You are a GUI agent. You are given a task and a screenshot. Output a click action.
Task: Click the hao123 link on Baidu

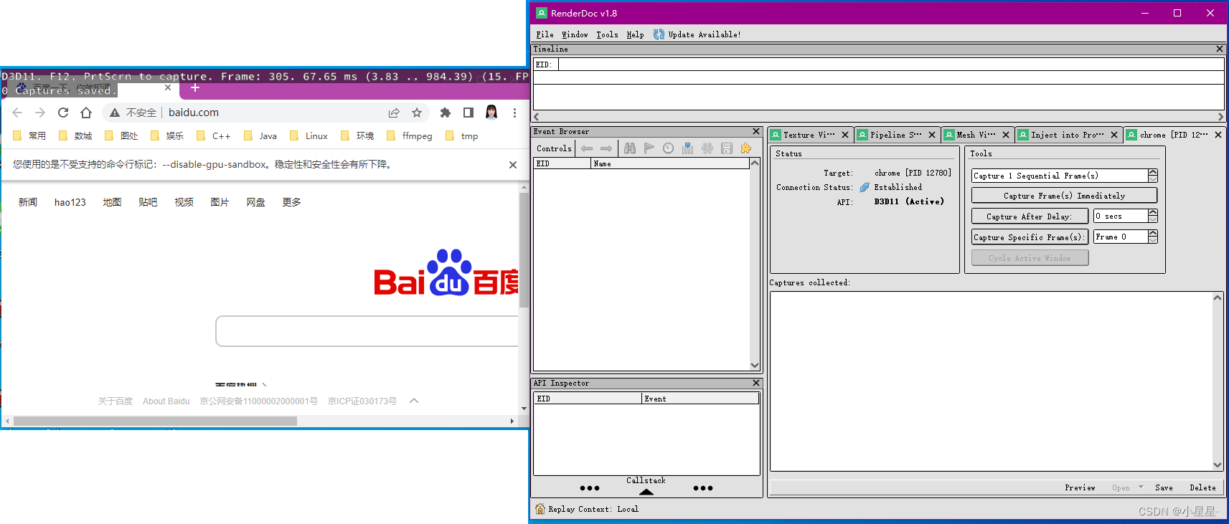[70, 202]
